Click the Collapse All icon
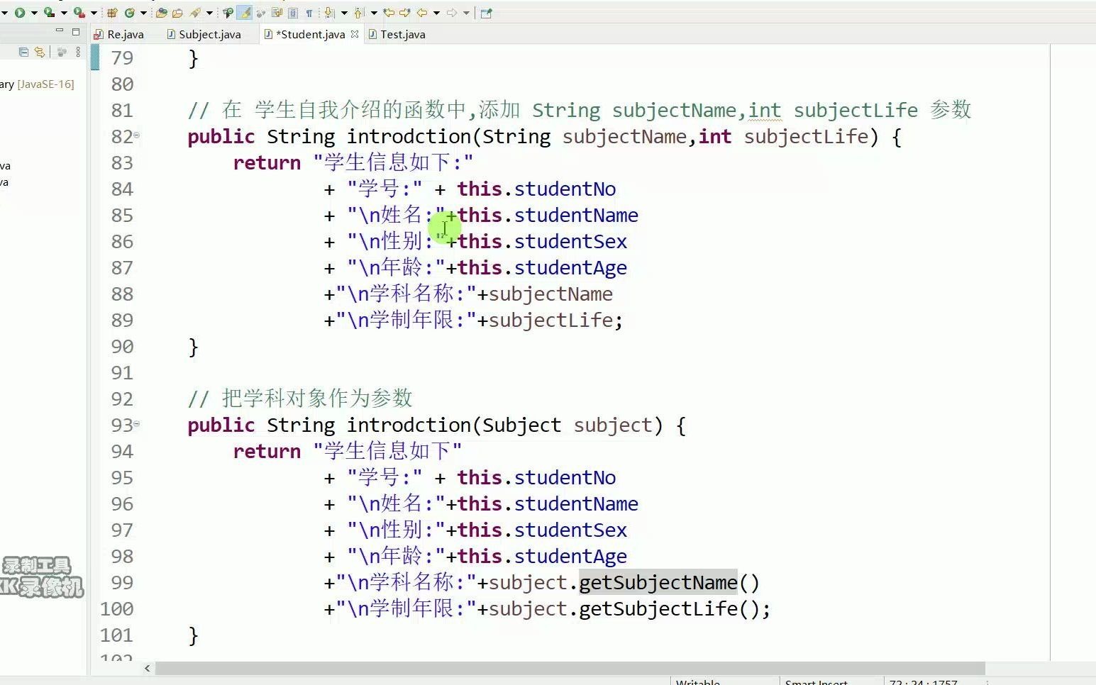1096x685 pixels. click(23, 52)
